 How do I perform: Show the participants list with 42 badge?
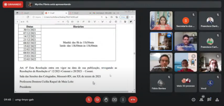(x=201, y=100)
